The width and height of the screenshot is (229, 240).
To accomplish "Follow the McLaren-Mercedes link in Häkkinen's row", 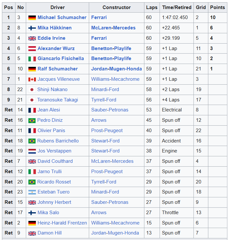I will coord(113,28).
